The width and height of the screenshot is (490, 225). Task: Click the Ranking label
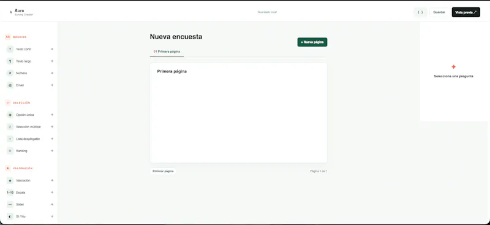21,151
